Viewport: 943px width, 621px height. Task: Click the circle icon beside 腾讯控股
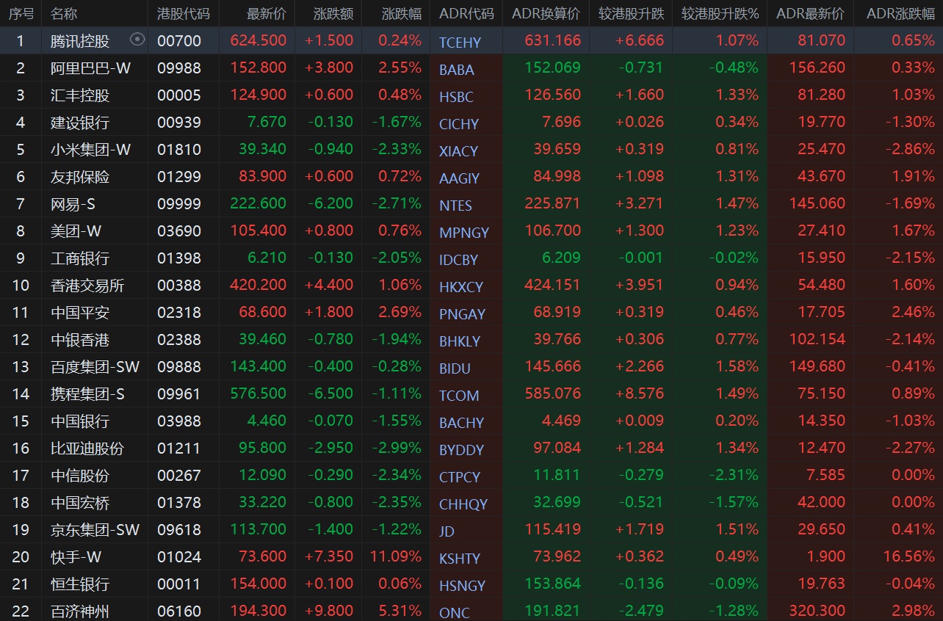[137, 40]
